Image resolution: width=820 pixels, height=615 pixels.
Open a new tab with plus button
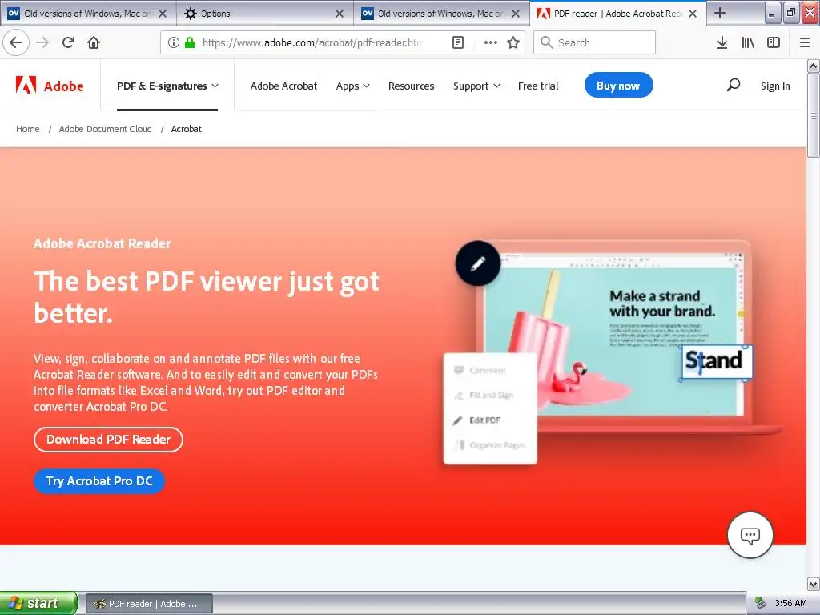click(x=720, y=13)
